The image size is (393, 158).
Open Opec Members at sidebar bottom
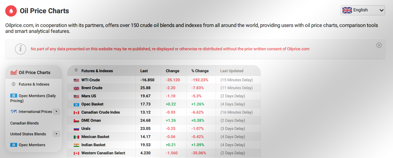pyautogui.click(x=32, y=145)
